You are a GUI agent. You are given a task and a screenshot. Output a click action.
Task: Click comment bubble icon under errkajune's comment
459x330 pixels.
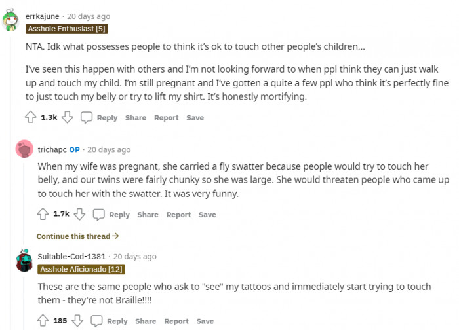point(87,117)
